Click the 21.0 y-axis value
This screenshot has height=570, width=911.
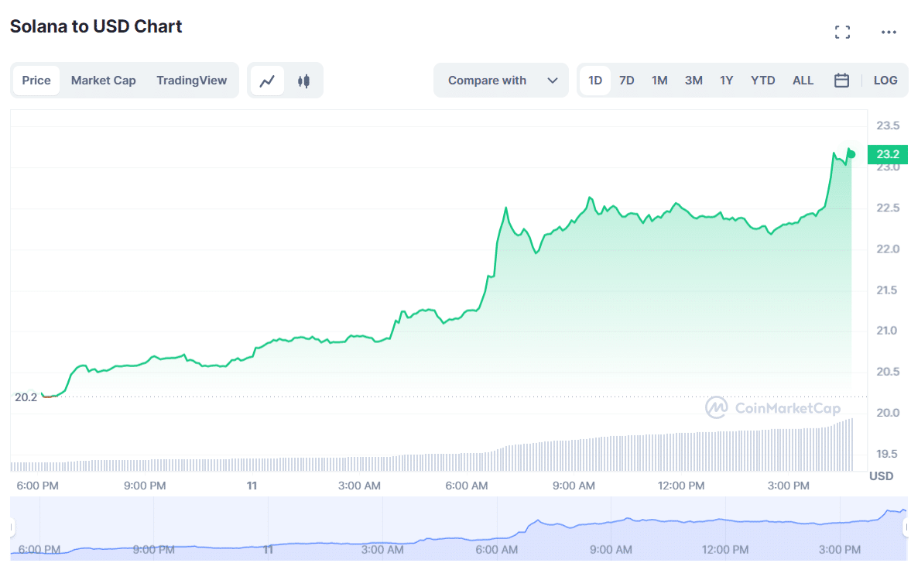[x=888, y=331]
